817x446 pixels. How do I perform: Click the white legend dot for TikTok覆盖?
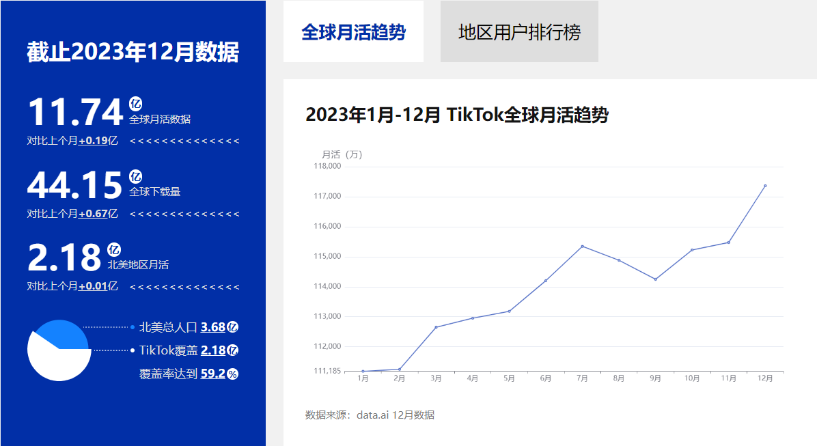click(133, 350)
